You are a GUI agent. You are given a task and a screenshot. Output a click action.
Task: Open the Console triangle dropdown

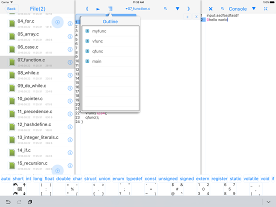[x=253, y=8]
